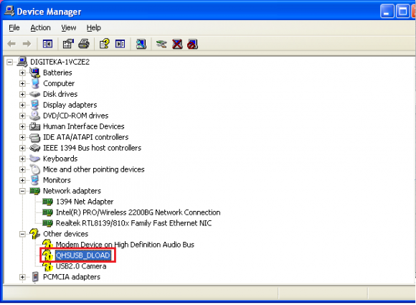This screenshot has width=416, height=305.
Task: Select USB2.0 Camera under Other devices
Action: 81,266
